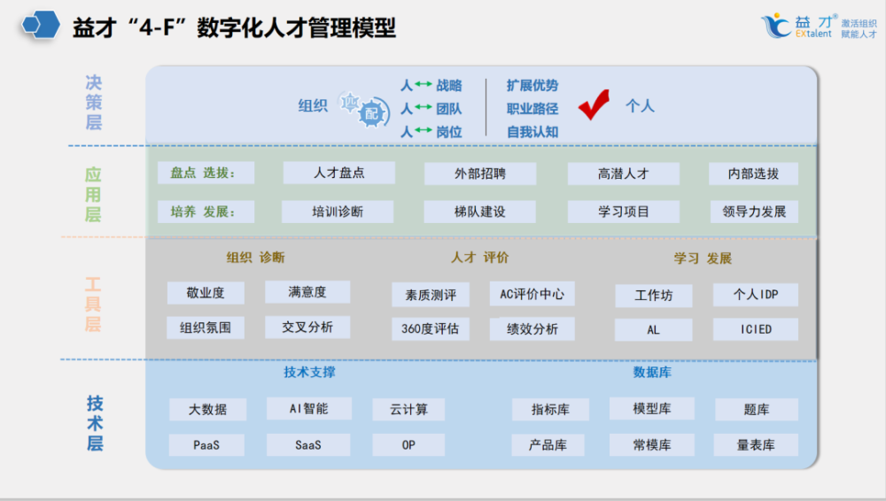
Task: Select the 敬业度 box
Action: tap(206, 293)
